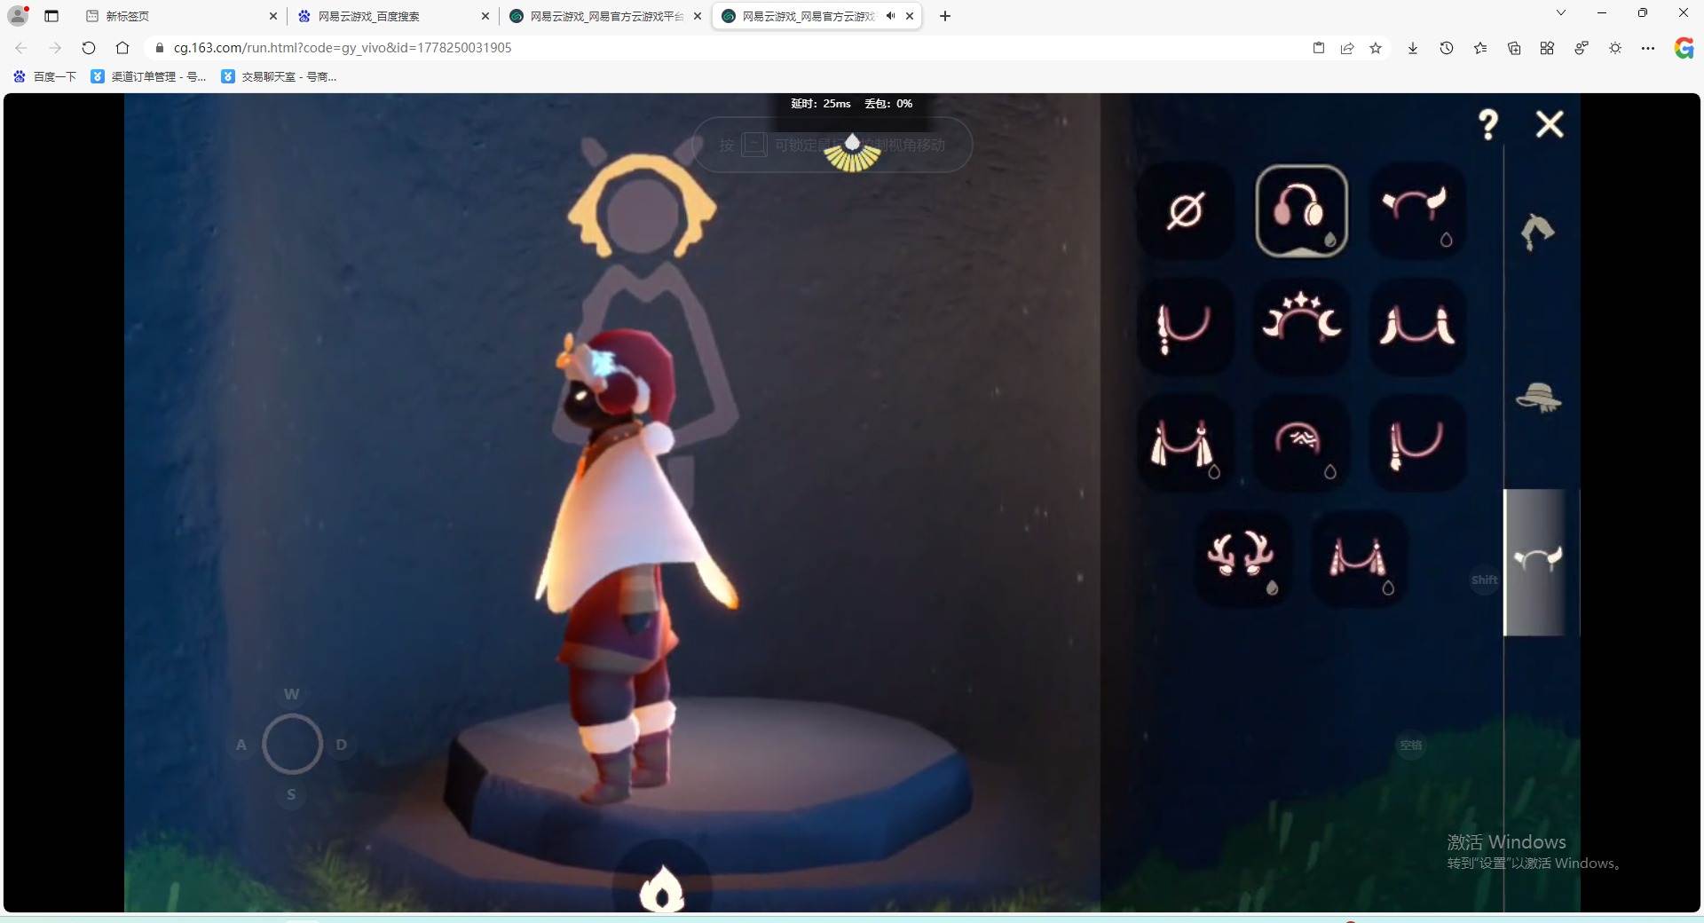The width and height of the screenshot is (1704, 923).
Task: Select the pink earmuffs headpiece
Action: coord(1302,211)
